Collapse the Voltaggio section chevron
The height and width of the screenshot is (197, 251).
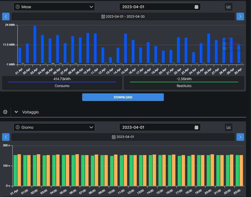point(16,112)
